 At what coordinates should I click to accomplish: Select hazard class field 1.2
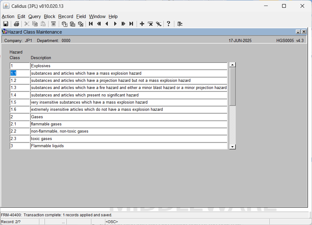pyautogui.click(x=20, y=80)
